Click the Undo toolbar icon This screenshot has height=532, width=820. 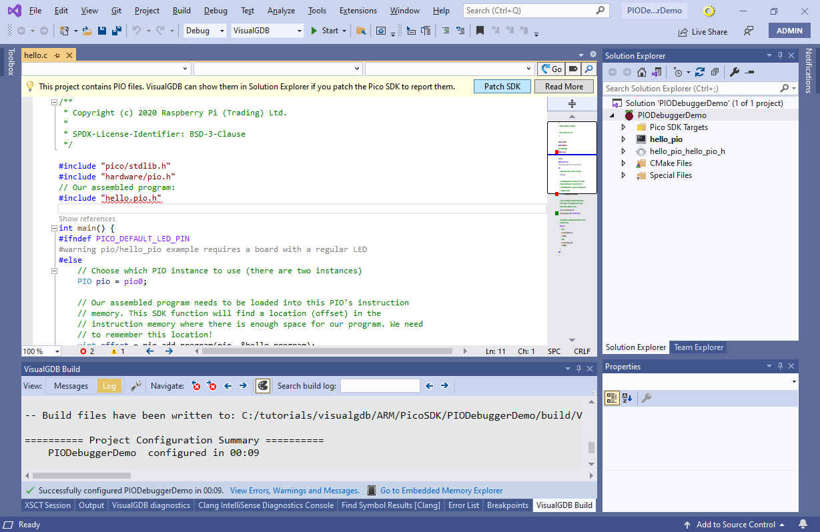tap(137, 31)
